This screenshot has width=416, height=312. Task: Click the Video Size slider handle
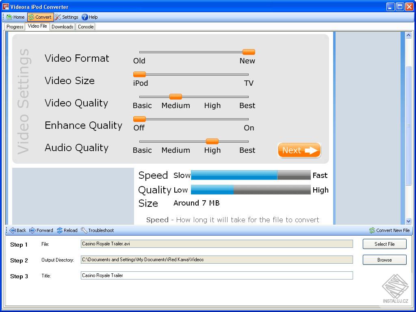(139, 74)
